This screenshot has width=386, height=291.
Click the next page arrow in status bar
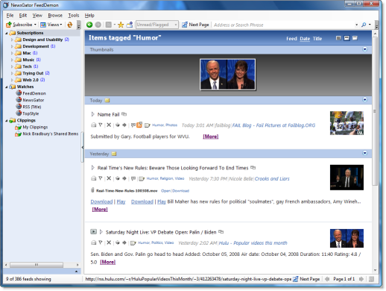tap(361, 279)
